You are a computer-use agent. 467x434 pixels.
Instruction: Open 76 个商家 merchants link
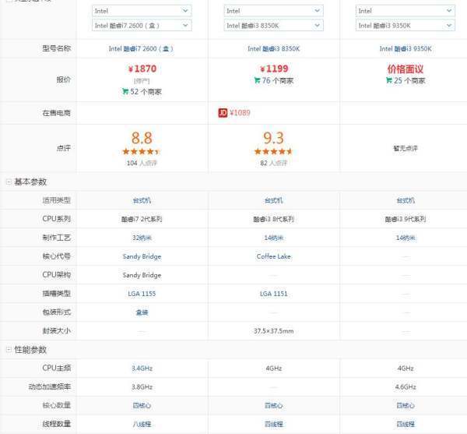coord(278,80)
